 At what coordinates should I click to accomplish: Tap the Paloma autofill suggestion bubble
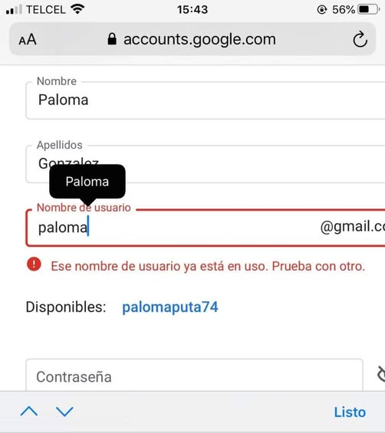click(87, 182)
